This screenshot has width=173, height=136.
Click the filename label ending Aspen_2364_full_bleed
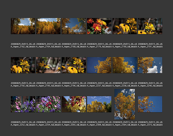click(x=125, y=123)
